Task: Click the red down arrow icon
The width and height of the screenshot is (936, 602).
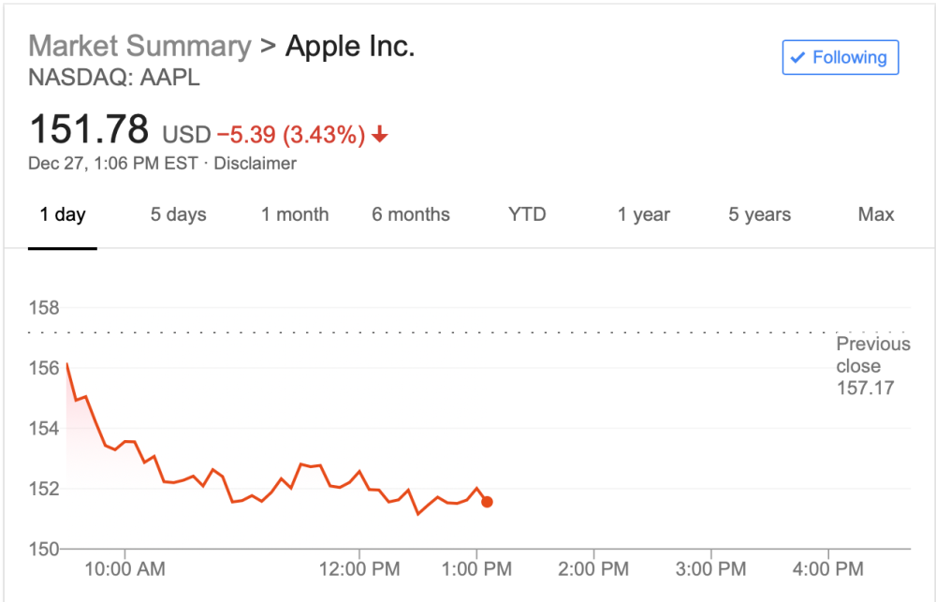Action: [x=379, y=136]
